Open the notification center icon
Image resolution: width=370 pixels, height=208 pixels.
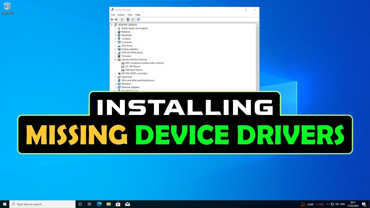tap(364, 204)
